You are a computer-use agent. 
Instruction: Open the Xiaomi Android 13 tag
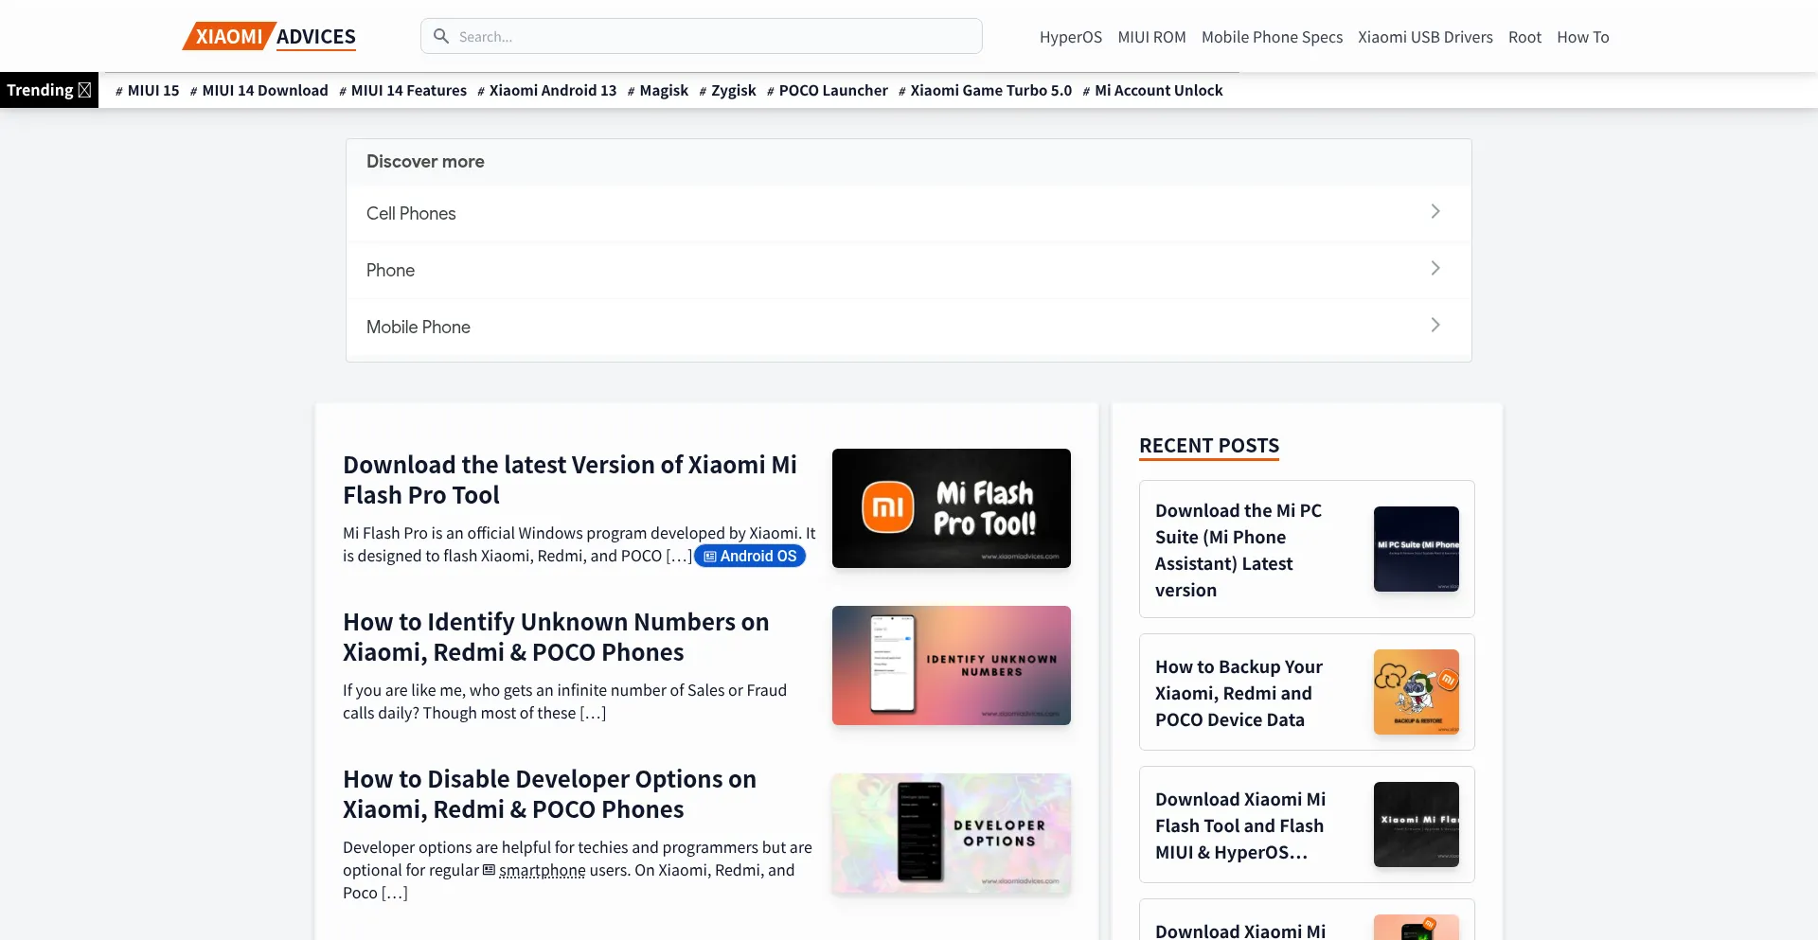[547, 91]
